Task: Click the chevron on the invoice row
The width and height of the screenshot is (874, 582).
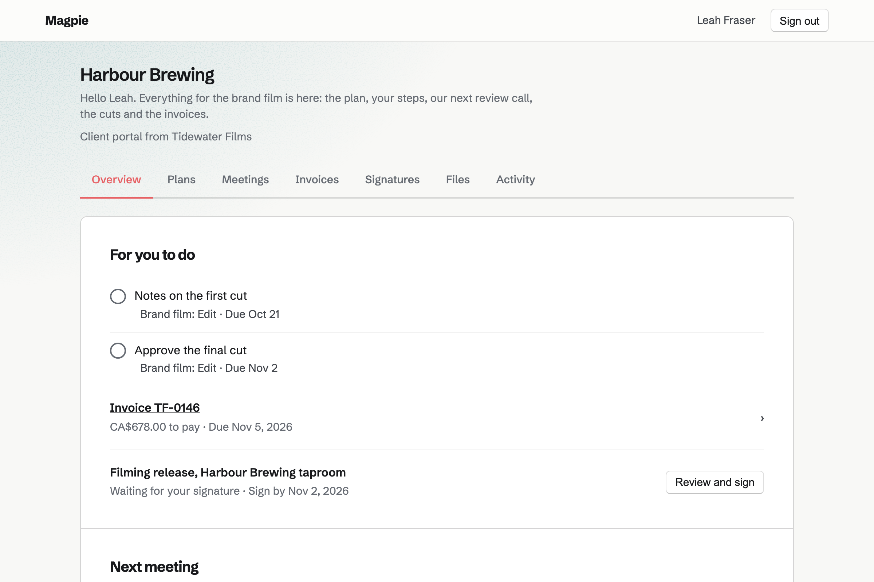Action: pyautogui.click(x=762, y=418)
